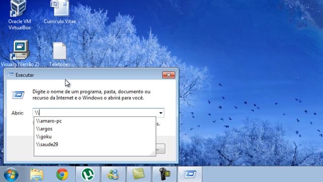Choose \\goku in the autocomplete list
Image resolution: width=323 pixels, height=182 pixels.
(x=95, y=136)
